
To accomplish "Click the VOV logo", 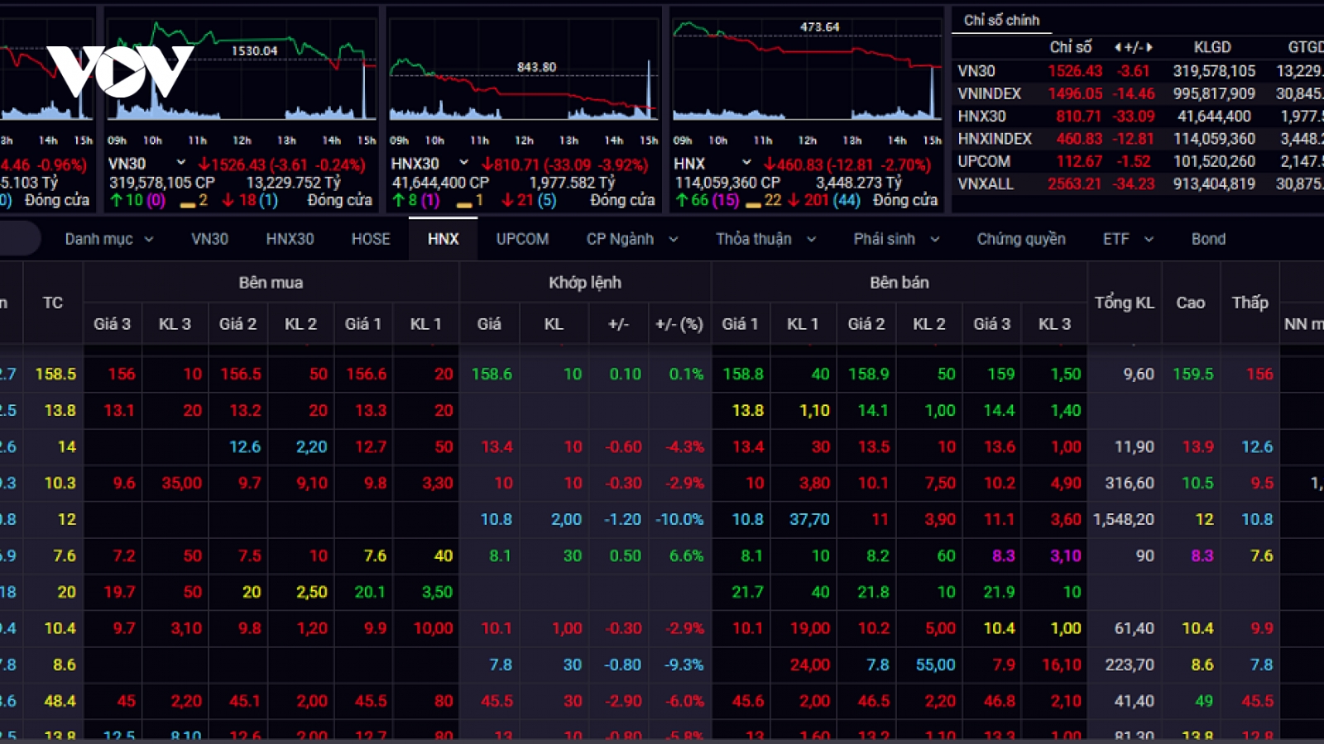I will [x=120, y=71].
